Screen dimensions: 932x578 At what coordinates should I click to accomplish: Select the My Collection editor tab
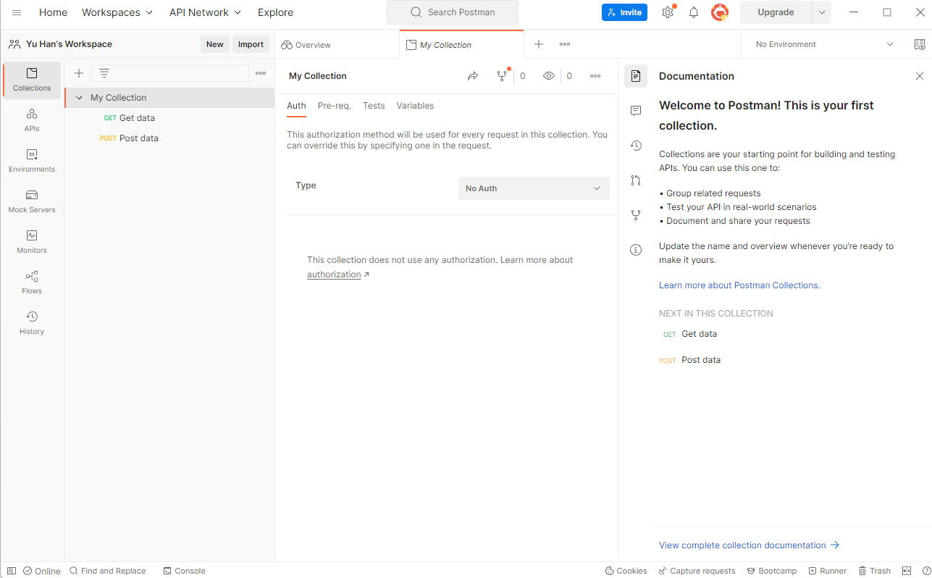(461, 45)
